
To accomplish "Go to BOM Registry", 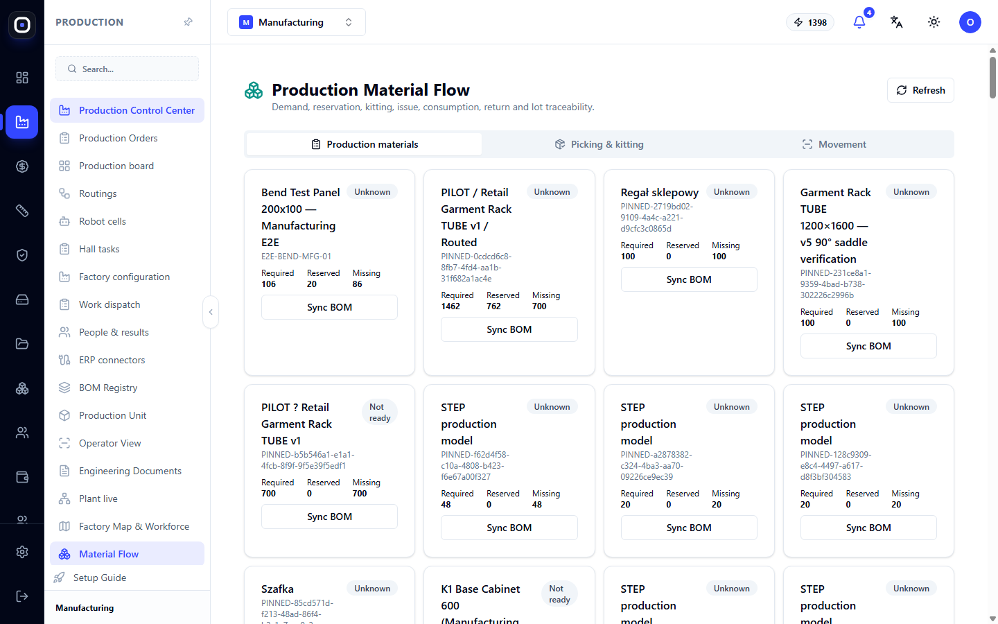I will click(127, 388).
